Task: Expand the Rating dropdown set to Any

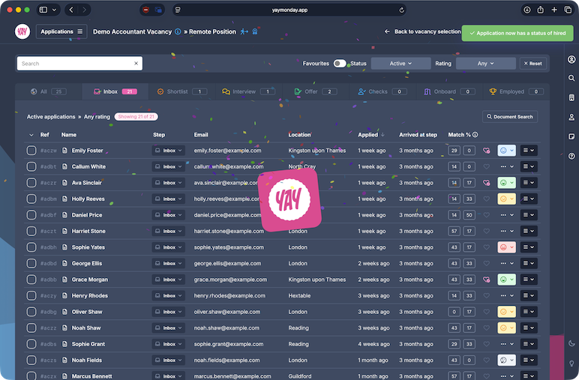Action: (486, 64)
